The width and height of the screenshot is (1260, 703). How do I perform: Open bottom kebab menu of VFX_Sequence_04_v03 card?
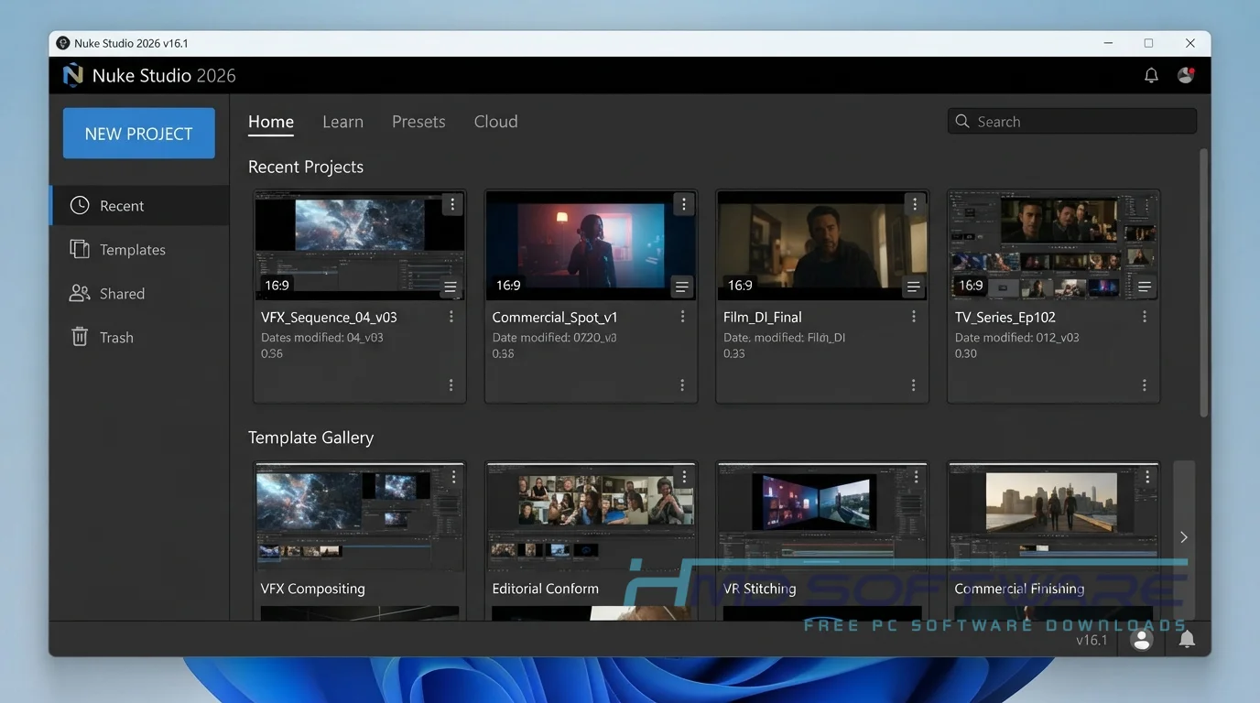point(451,385)
